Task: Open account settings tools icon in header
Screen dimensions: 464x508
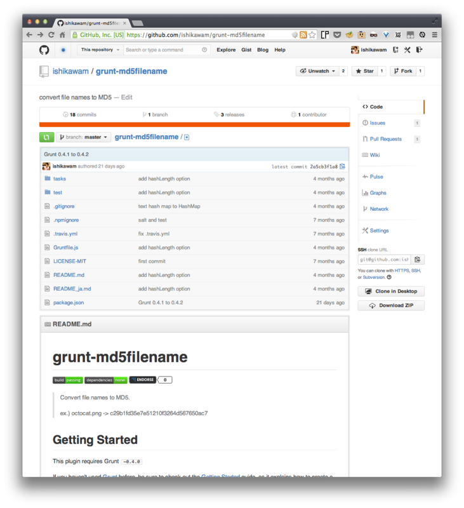Action: tap(408, 50)
